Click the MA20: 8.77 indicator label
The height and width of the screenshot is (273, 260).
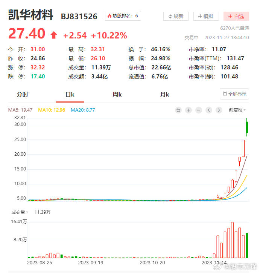click(83, 110)
